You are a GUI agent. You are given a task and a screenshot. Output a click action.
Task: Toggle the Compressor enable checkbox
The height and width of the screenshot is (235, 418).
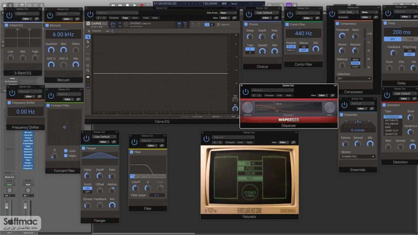pyautogui.click(x=337, y=23)
